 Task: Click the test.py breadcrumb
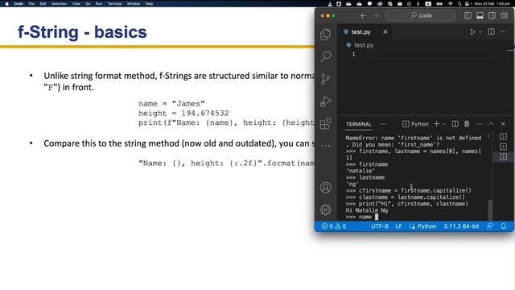(360, 45)
